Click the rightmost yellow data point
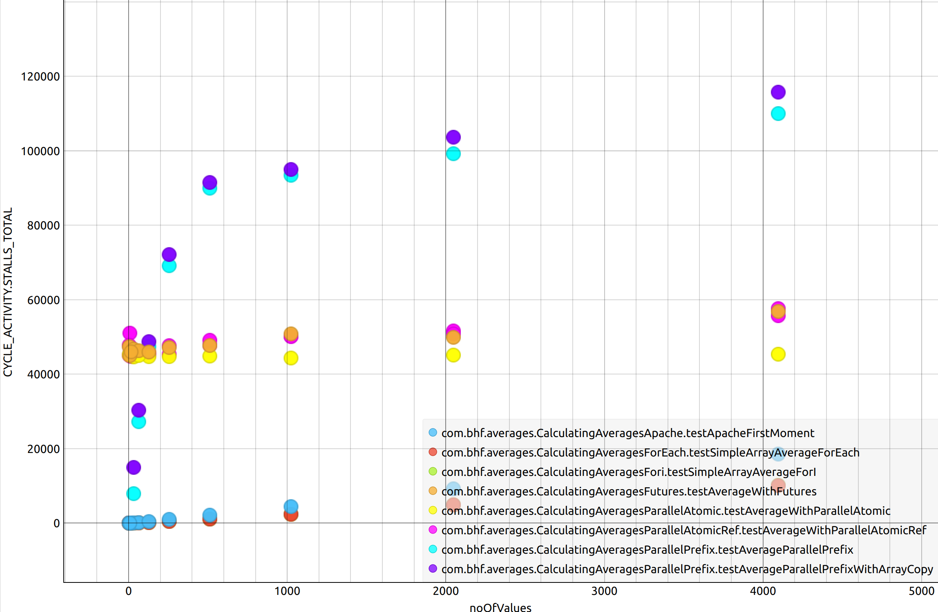The height and width of the screenshot is (612, 938). tap(778, 355)
